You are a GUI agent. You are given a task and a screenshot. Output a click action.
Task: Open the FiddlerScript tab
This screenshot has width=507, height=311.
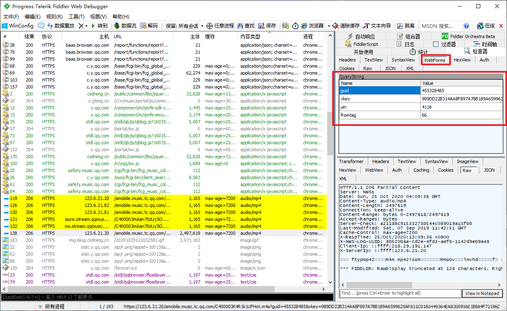pos(361,44)
